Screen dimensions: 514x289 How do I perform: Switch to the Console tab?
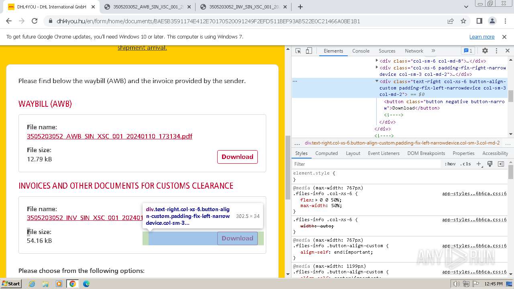(x=361, y=51)
